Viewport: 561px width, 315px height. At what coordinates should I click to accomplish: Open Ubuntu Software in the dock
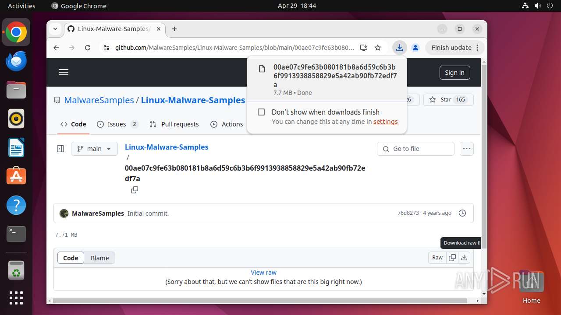pyautogui.click(x=16, y=176)
